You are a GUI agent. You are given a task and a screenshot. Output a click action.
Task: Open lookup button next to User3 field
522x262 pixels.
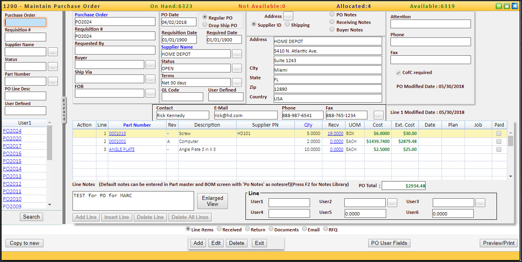pos(480,203)
